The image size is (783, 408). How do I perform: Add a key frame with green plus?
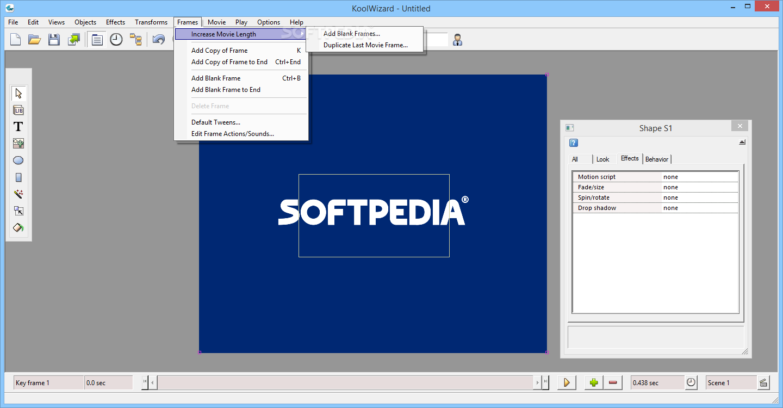tap(594, 382)
